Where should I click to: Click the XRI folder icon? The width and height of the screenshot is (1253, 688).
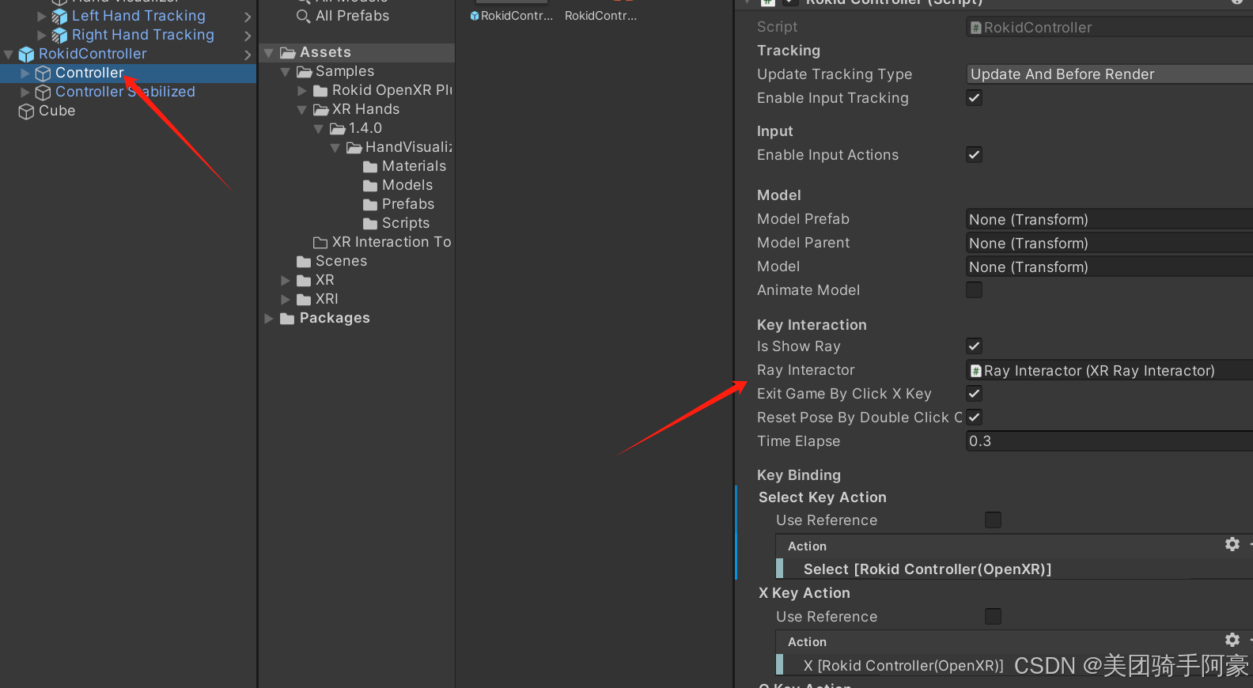point(304,300)
